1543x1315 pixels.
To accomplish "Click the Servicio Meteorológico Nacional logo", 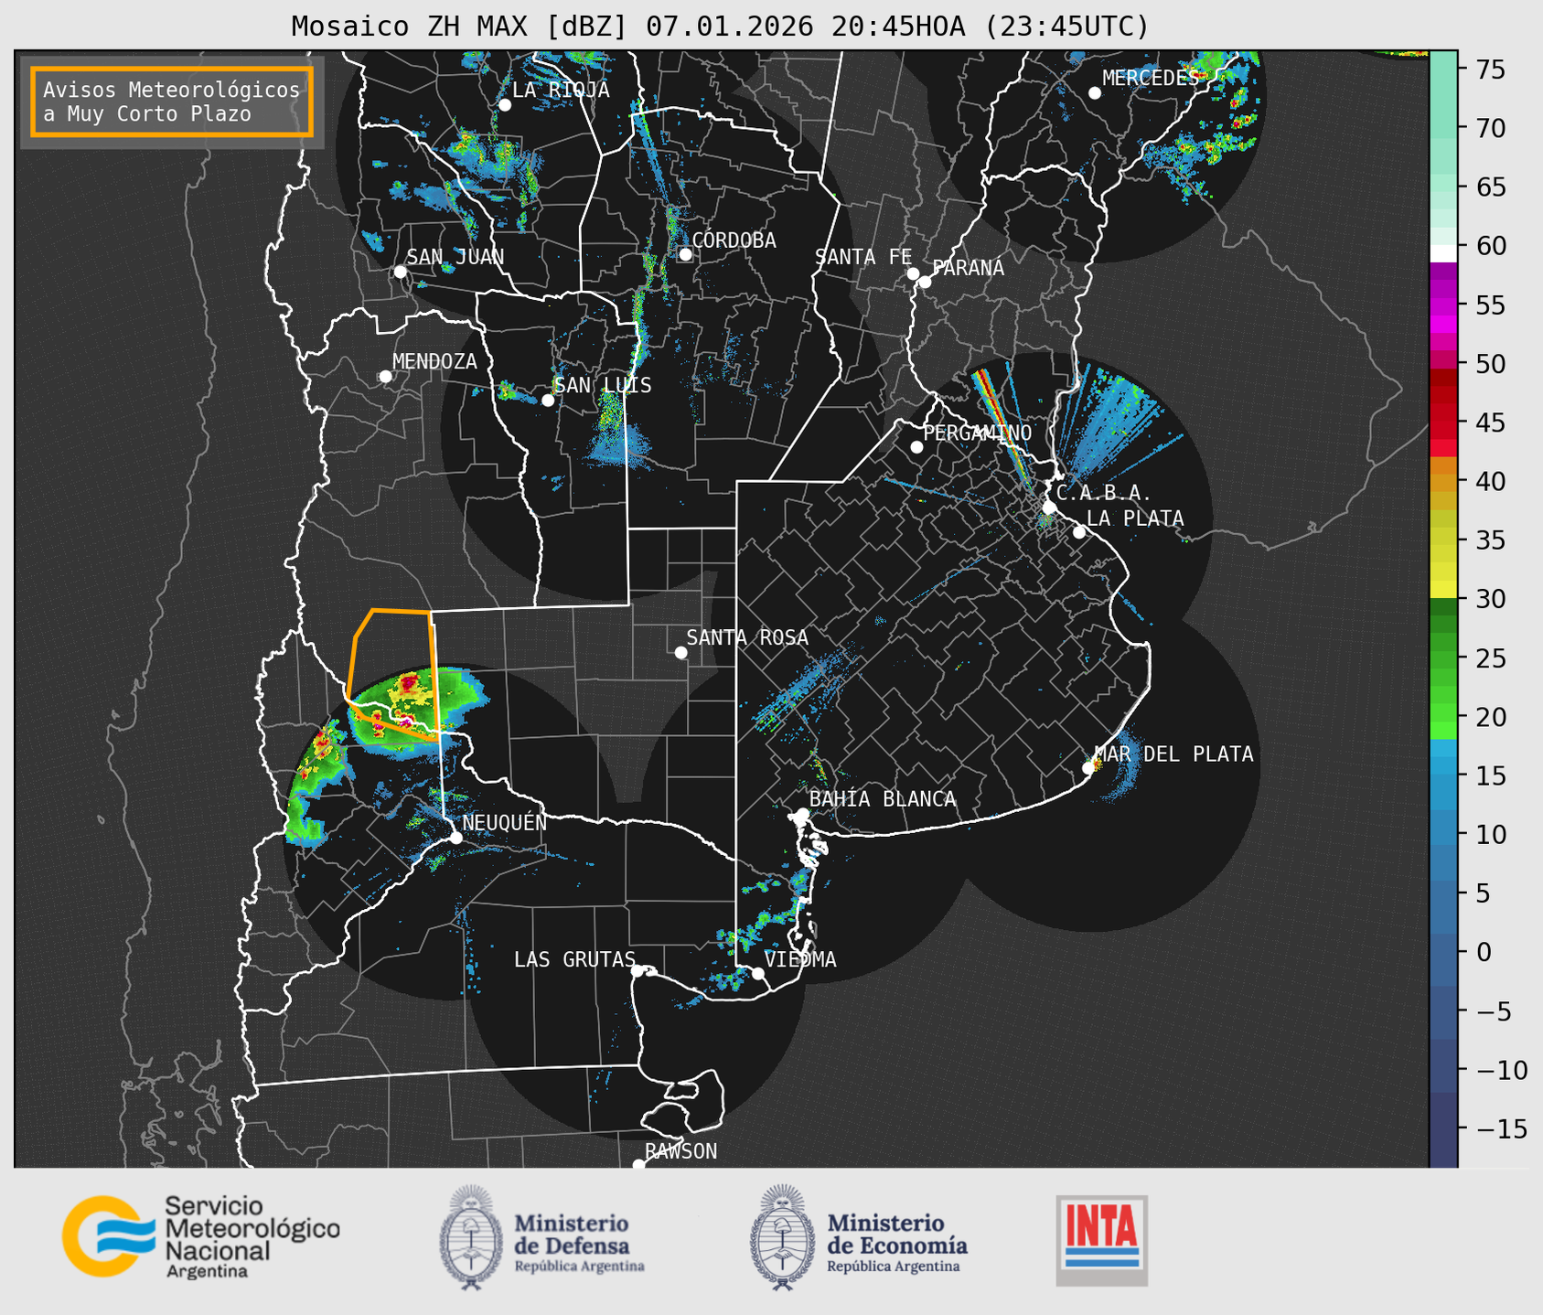I will [x=200, y=1236].
